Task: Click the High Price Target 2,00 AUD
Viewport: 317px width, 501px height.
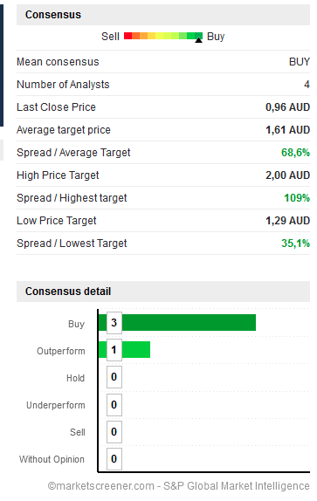Action: (287, 175)
